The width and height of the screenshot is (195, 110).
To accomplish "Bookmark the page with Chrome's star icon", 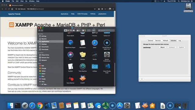I will coord(95,9).
